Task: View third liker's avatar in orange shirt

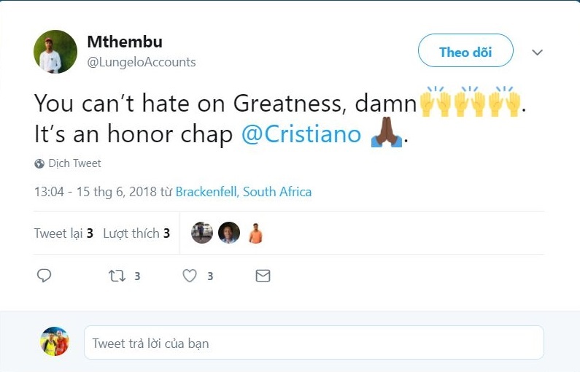Action: tap(255, 233)
